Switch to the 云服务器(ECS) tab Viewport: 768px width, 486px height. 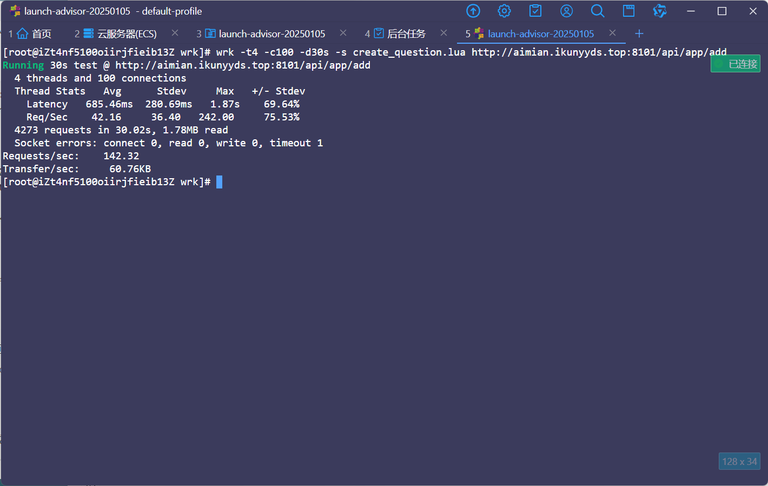pos(121,34)
